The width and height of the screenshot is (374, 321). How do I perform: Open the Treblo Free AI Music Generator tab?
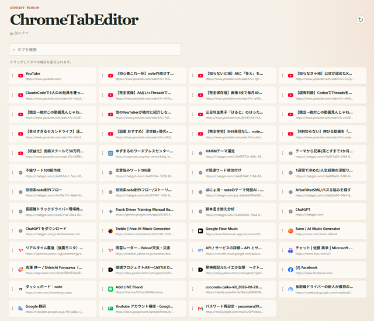tap(143, 231)
